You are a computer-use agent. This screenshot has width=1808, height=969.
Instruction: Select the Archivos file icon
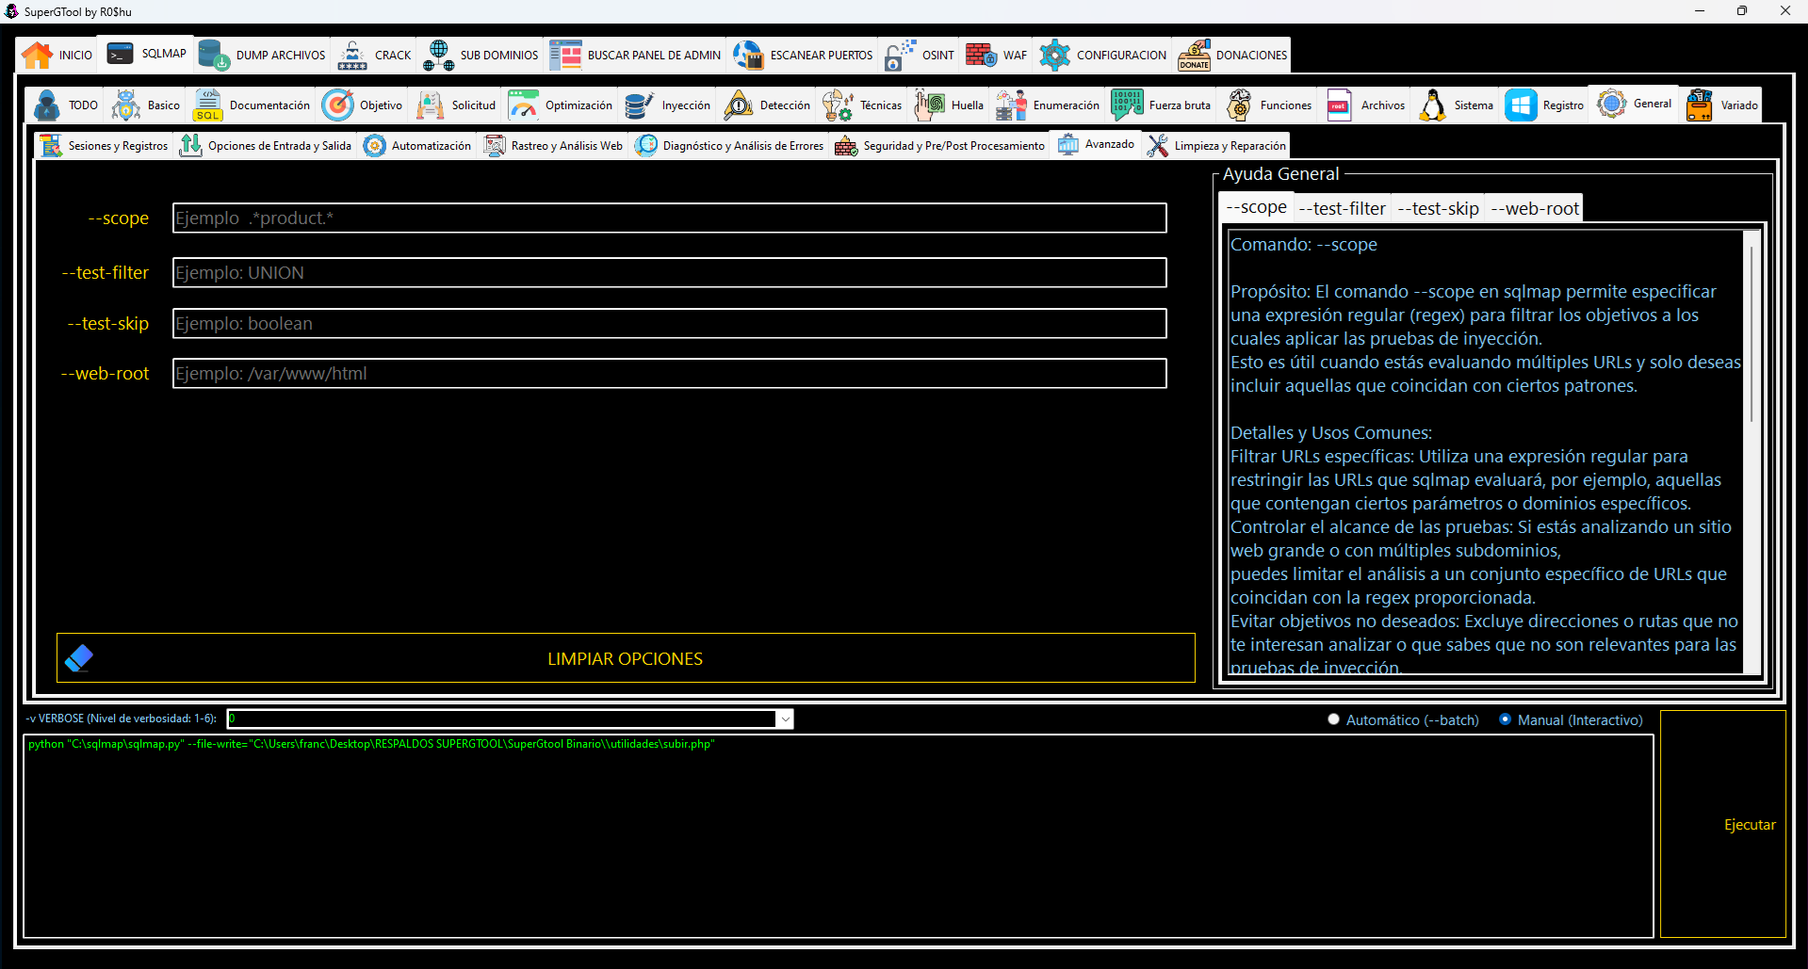[x=1339, y=105]
